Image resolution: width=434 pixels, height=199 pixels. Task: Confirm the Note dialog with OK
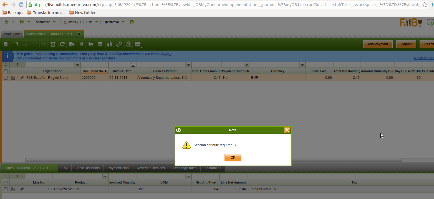coord(233,158)
